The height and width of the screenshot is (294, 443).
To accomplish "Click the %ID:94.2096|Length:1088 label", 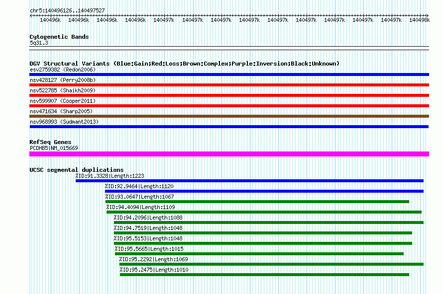I will [x=148, y=218].
